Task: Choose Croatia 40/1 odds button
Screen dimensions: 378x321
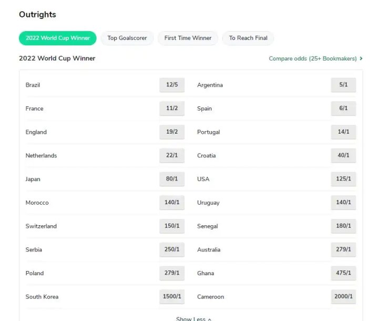Action: [x=343, y=156]
